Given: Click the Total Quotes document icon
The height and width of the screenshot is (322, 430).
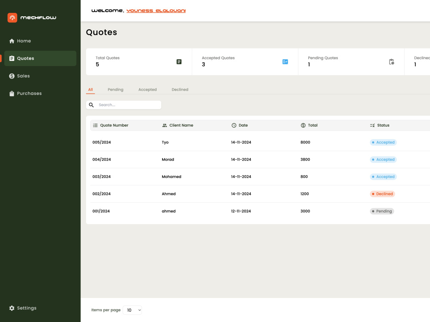Looking at the screenshot, I should click(179, 62).
